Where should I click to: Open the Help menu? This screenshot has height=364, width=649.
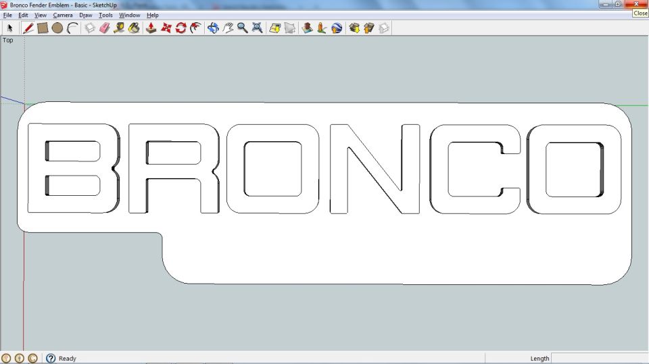pos(152,16)
